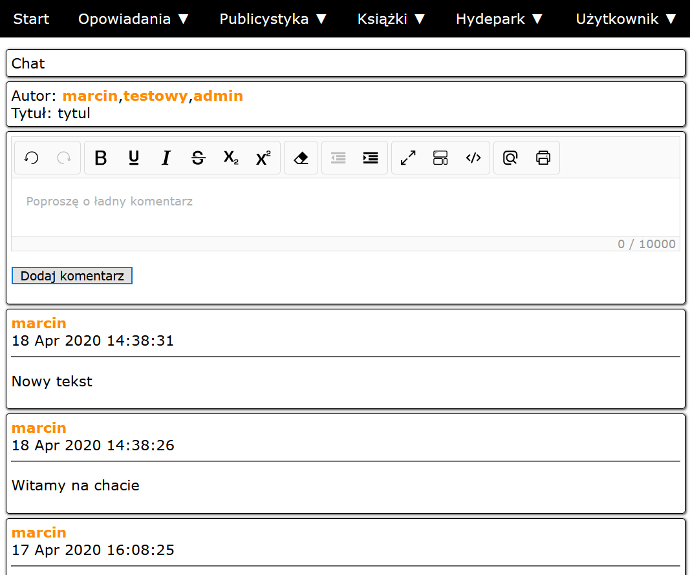The image size is (690, 575).
Task: Increase indent using the indent icon
Action: (371, 158)
